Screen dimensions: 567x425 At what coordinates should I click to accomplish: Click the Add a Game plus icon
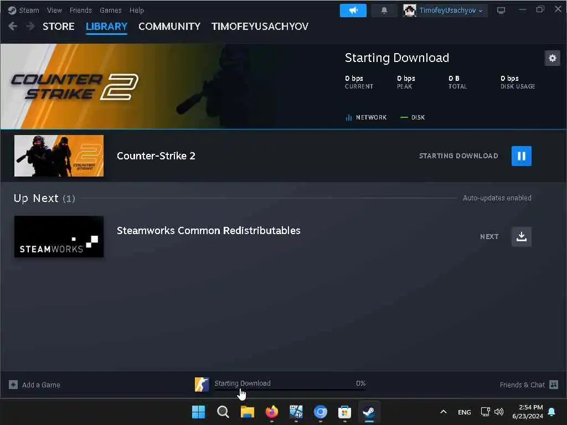(x=13, y=385)
